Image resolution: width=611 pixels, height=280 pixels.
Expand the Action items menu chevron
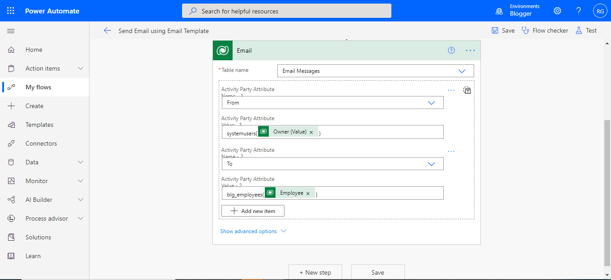pyautogui.click(x=81, y=68)
